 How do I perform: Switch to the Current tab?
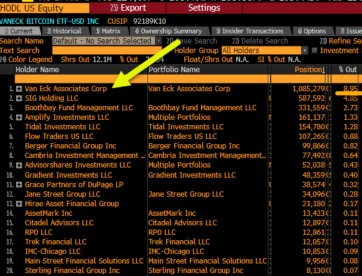point(19,31)
